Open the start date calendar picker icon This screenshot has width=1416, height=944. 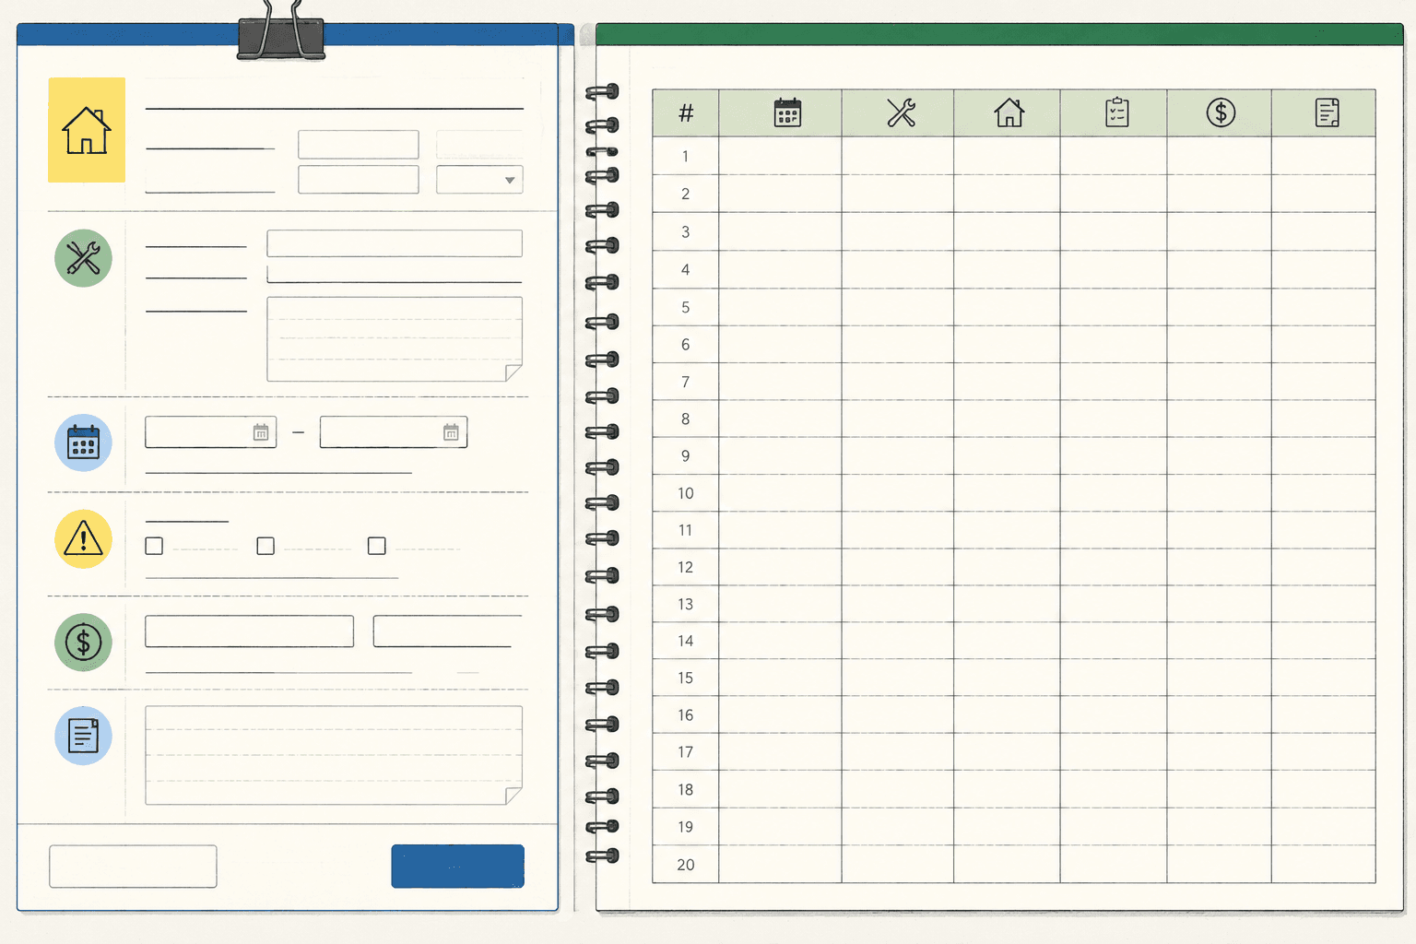click(261, 432)
